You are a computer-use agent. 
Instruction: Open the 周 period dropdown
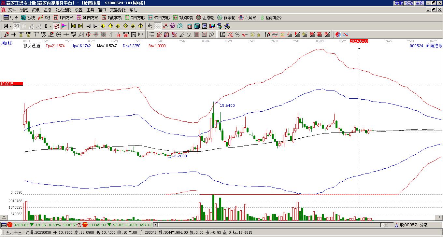(7, 26)
